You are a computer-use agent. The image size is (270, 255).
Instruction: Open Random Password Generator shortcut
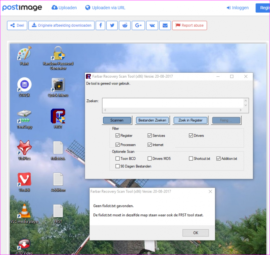click(x=58, y=58)
